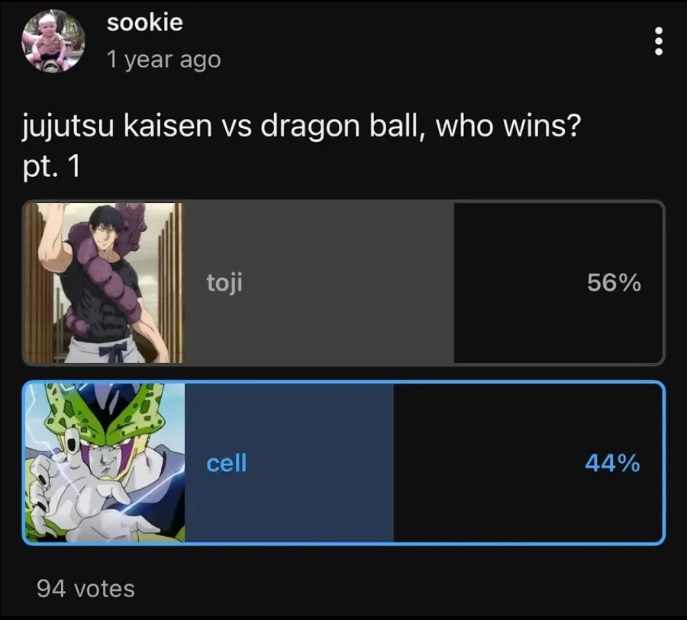Click the sookie username
Screen dimensions: 687x620
point(144,22)
